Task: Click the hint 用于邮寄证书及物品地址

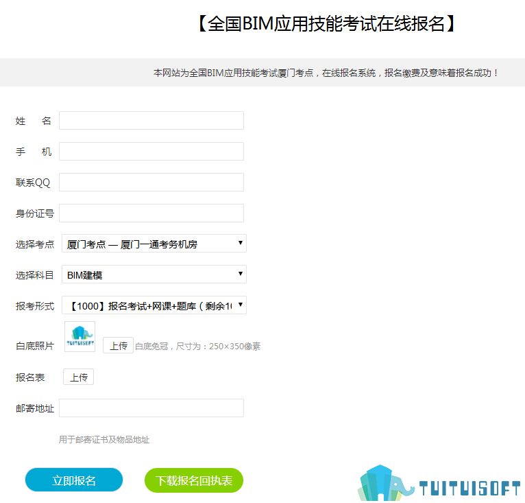Action: pos(104,440)
